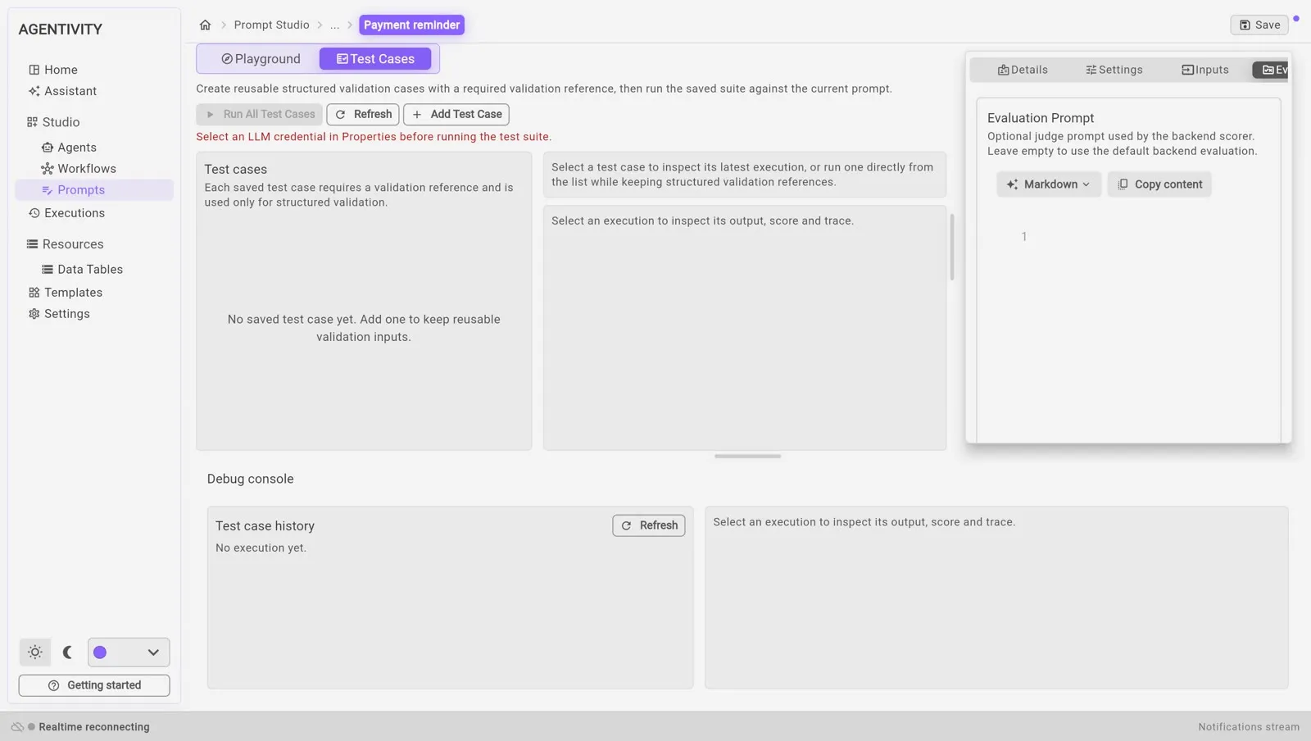Click the red LLM credential warning text
The image size is (1311, 741).
click(374, 137)
